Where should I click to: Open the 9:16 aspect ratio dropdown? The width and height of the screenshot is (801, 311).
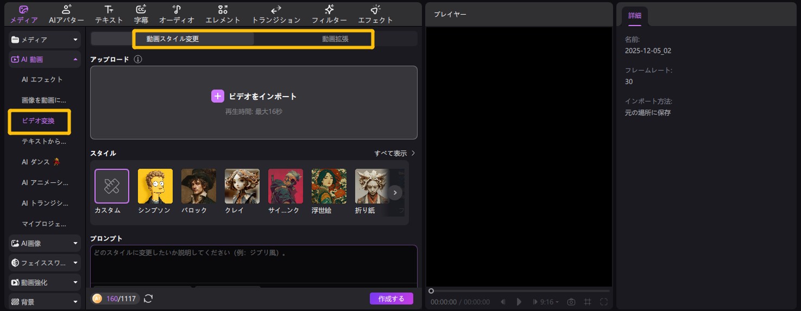click(550, 302)
